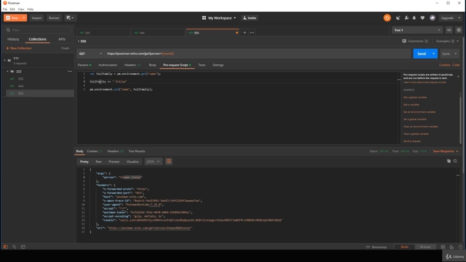
Task: Open manage environments gear icon
Action: click(x=459, y=30)
